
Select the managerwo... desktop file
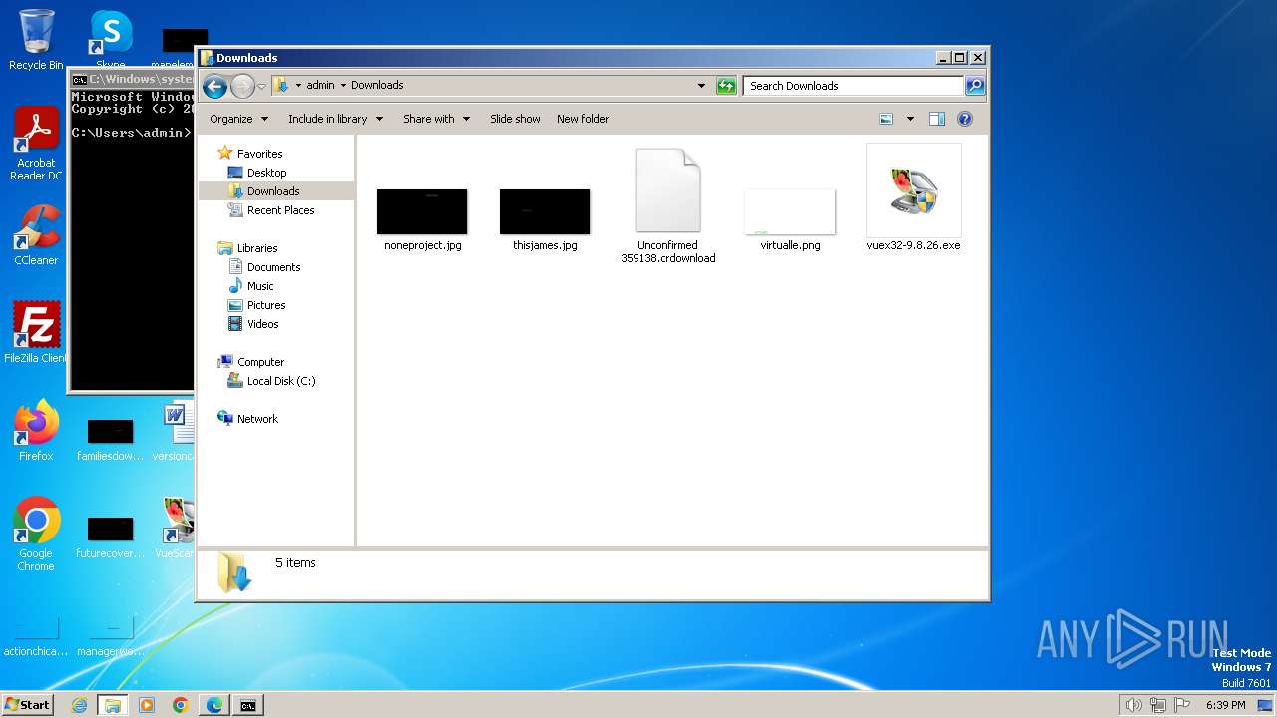111,634
